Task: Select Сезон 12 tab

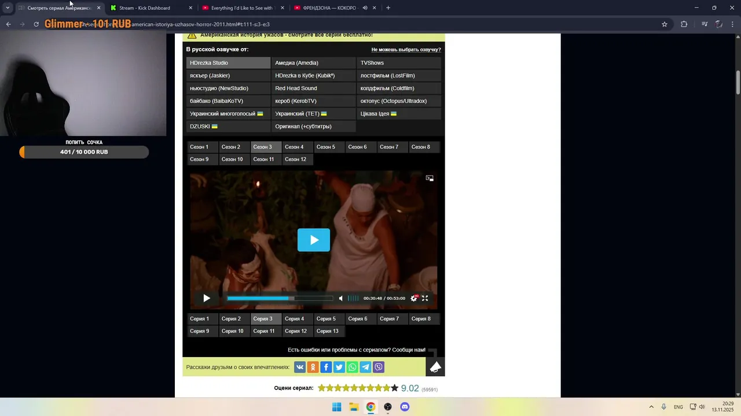Action: coord(298,159)
